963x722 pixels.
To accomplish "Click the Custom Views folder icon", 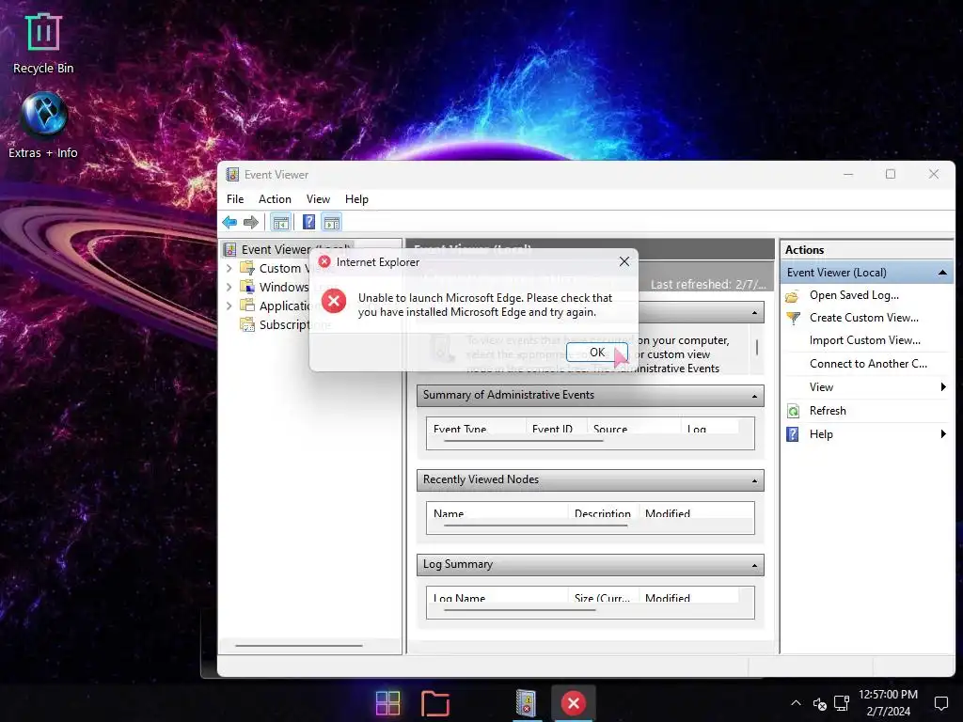I will coord(247,268).
